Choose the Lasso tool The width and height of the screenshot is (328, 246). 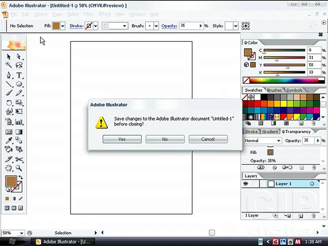tap(19, 65)
